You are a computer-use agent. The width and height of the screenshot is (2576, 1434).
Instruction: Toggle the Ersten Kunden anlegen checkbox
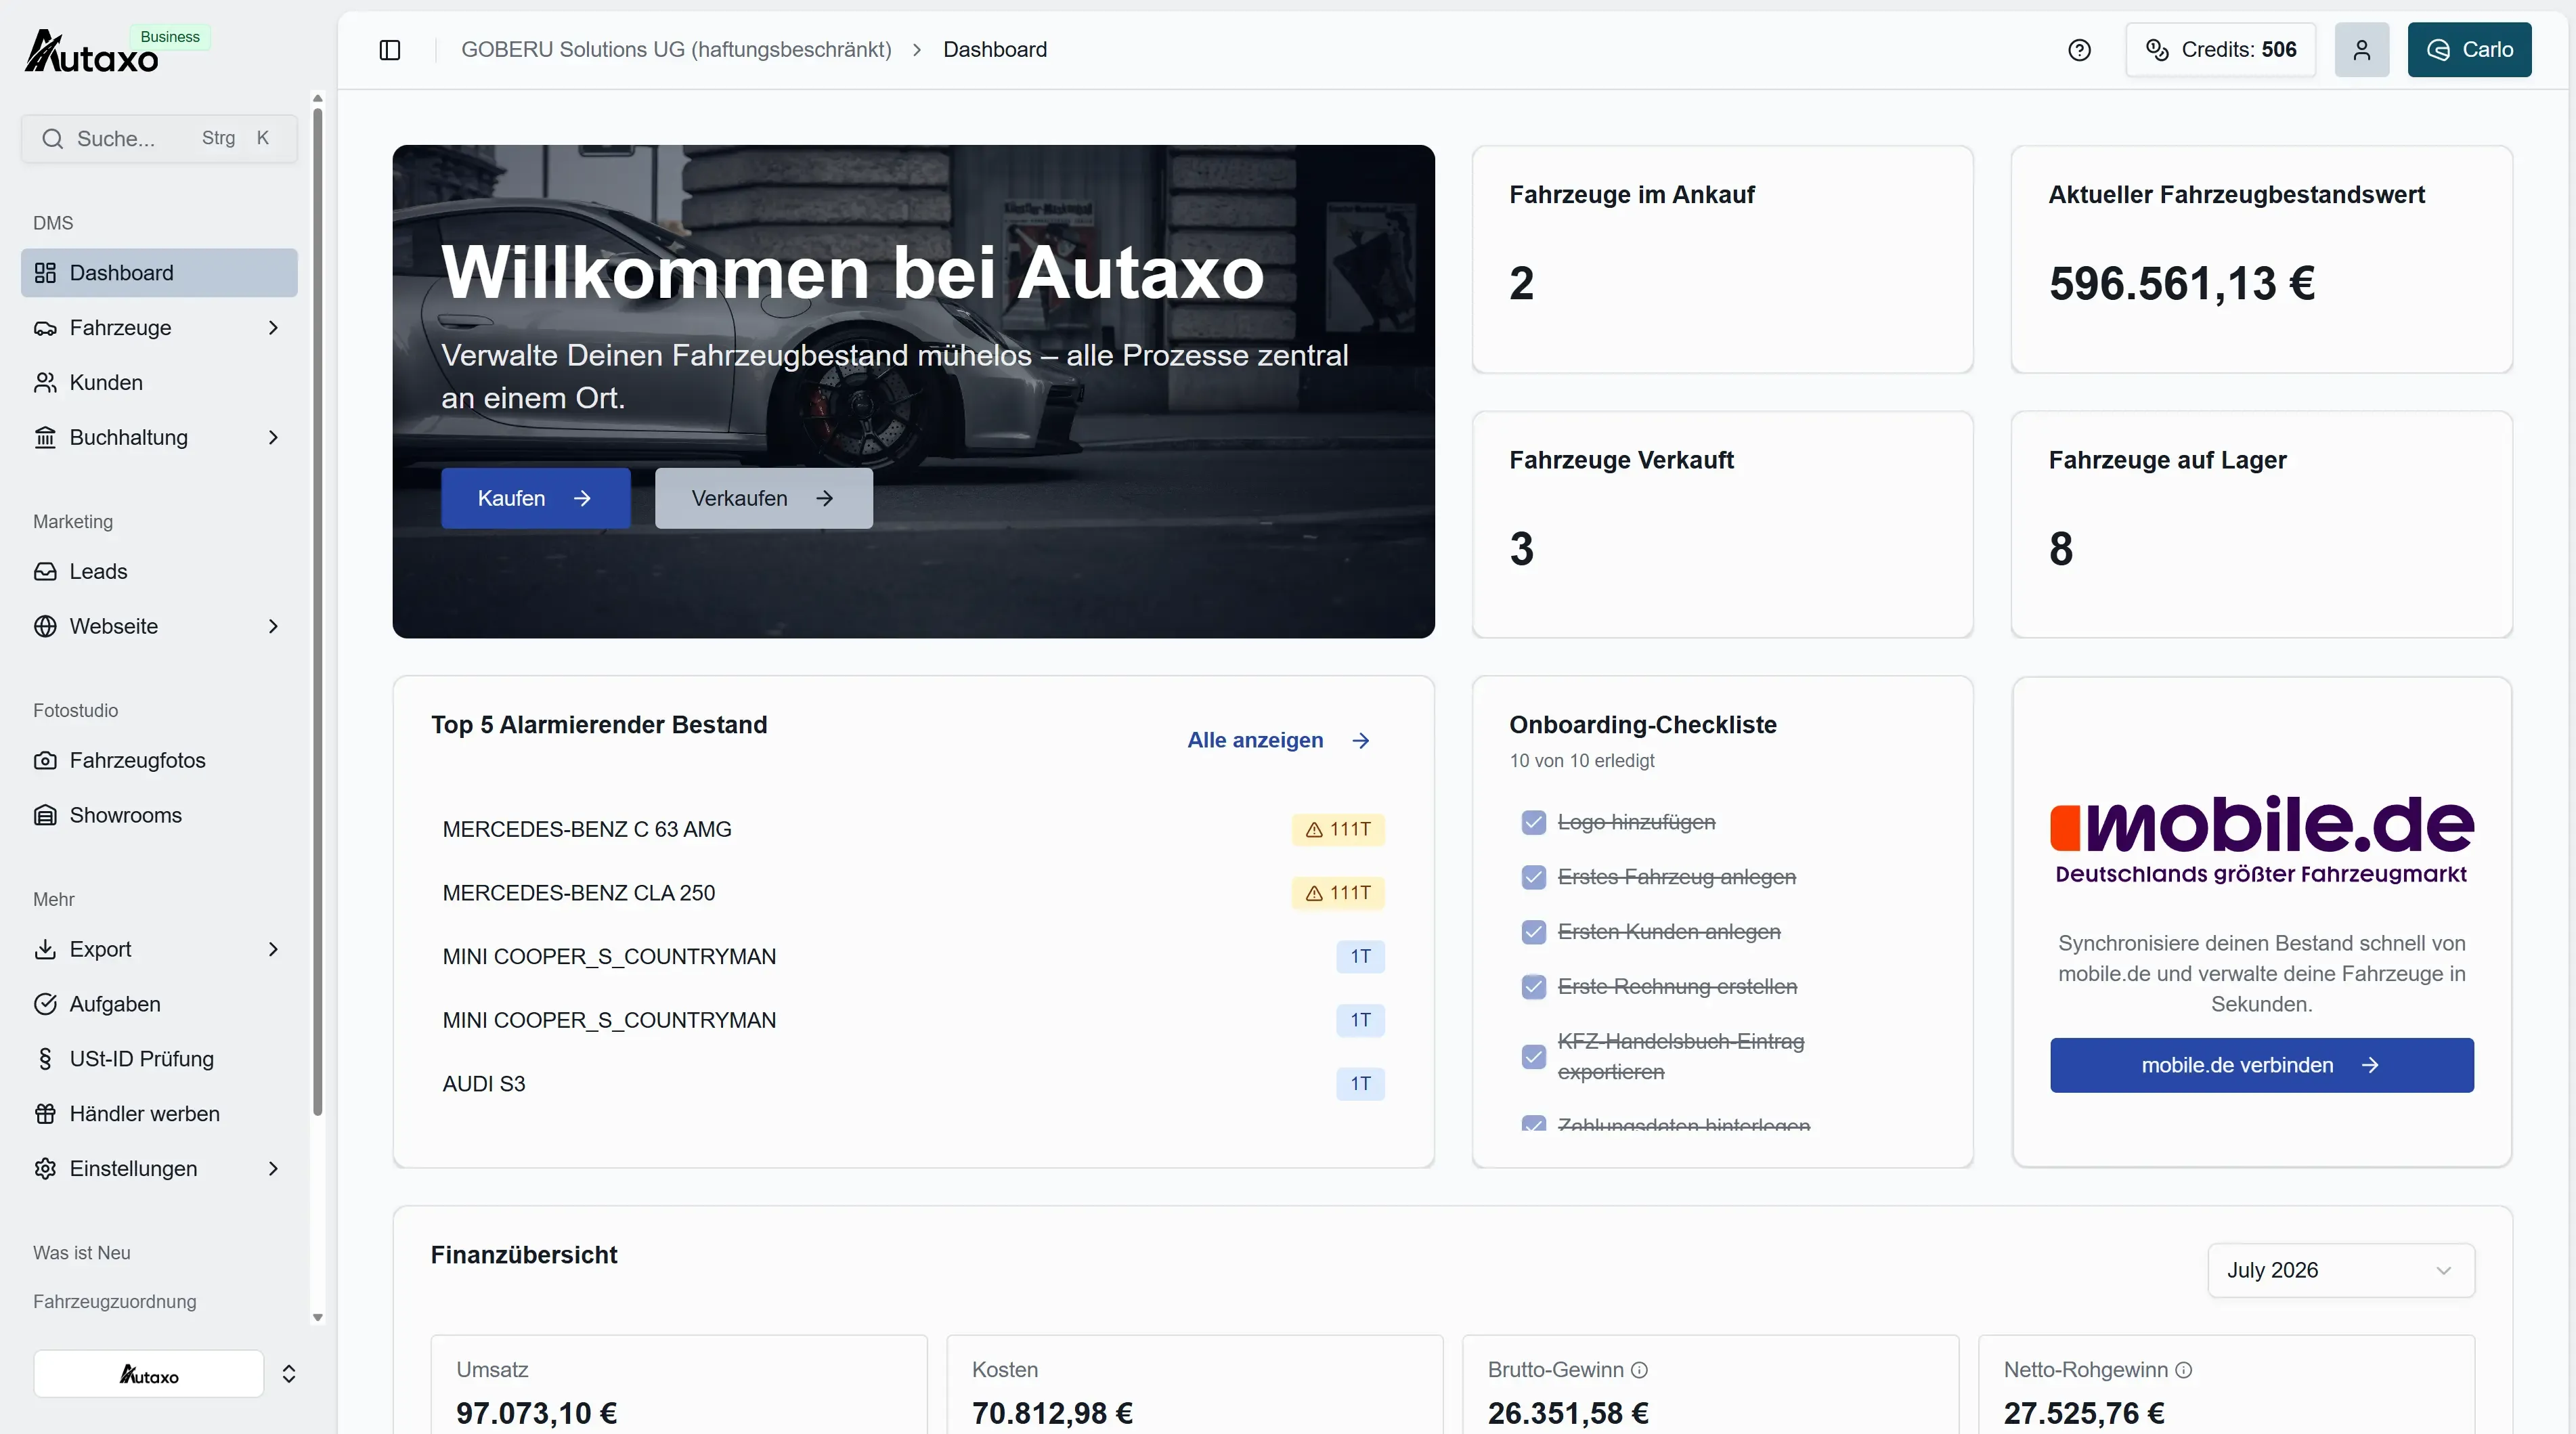point(1533,933)
